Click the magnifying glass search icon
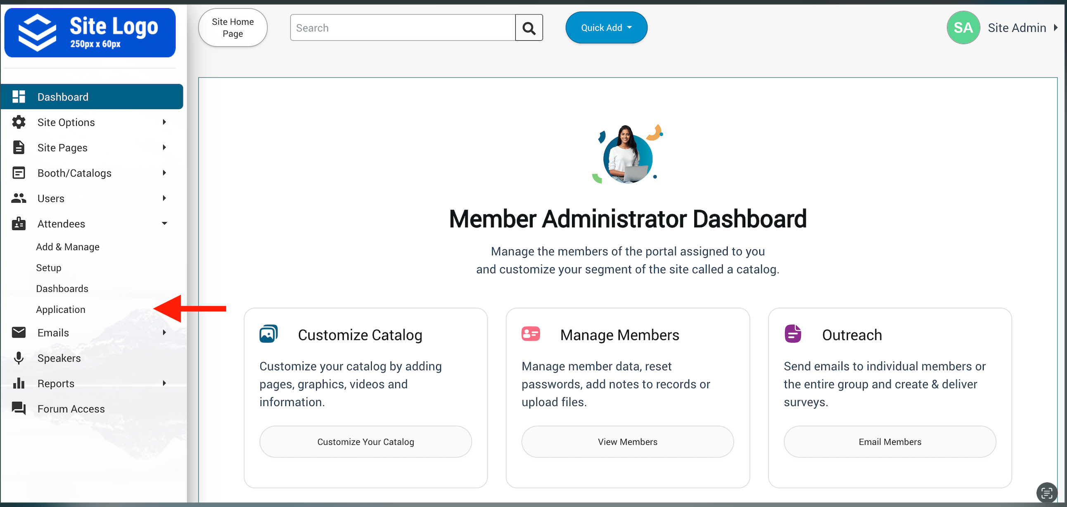The height and width of the screenshot is (507, 1067). (x=529, y=28)
